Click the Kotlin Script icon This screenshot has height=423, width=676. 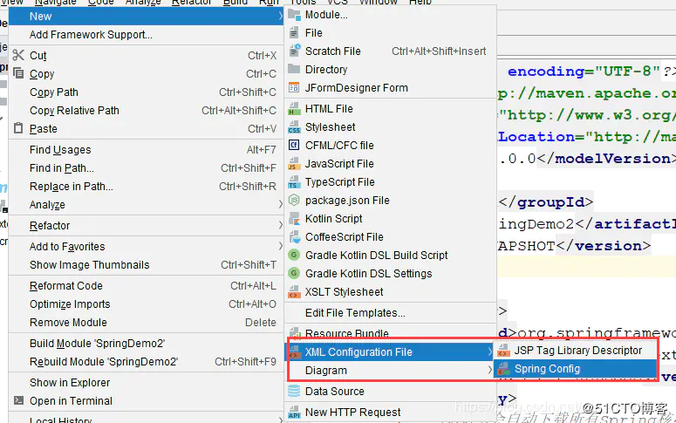point(294,219)
